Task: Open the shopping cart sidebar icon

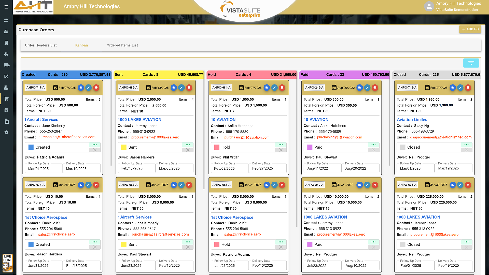Action: point(7,99)
